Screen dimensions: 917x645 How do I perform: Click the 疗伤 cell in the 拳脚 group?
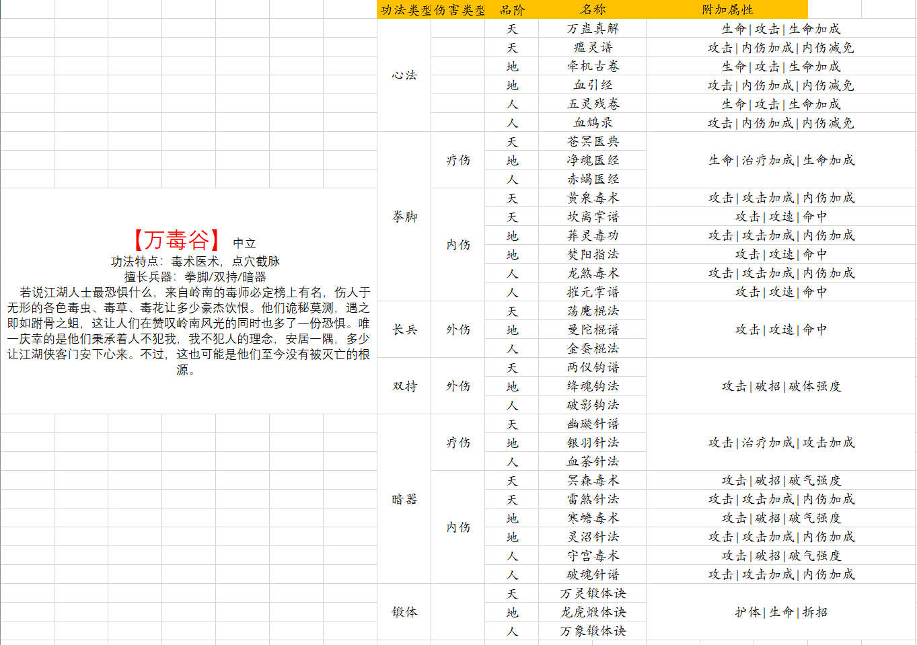point(458,160)
